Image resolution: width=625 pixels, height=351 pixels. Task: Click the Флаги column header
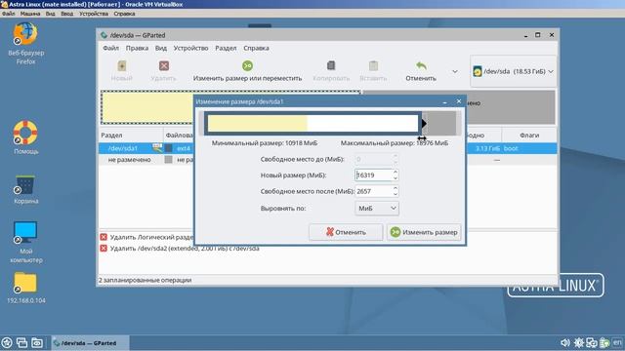[x=529, y=136]
